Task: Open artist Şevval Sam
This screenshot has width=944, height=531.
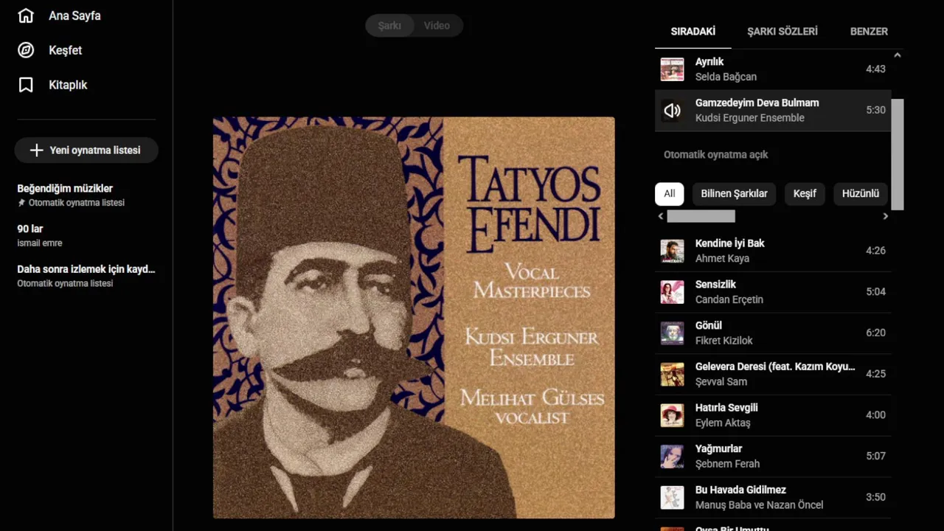Action: [x=721, y=382]
